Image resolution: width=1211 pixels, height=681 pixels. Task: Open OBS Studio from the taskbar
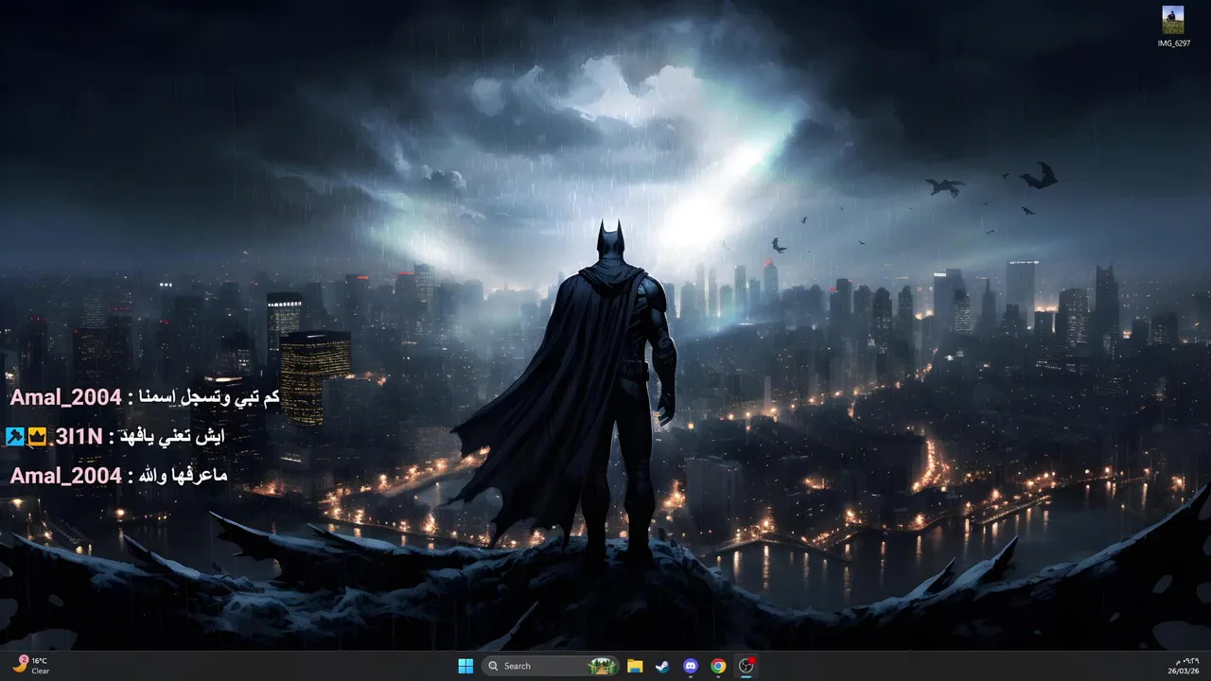[x=746, y=666]
